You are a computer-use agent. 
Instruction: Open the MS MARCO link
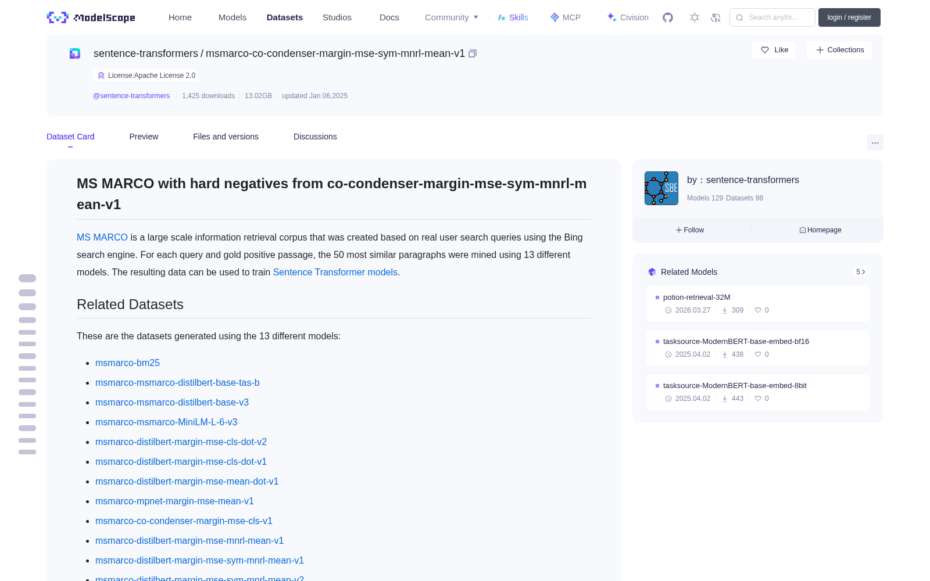[102, 237]
